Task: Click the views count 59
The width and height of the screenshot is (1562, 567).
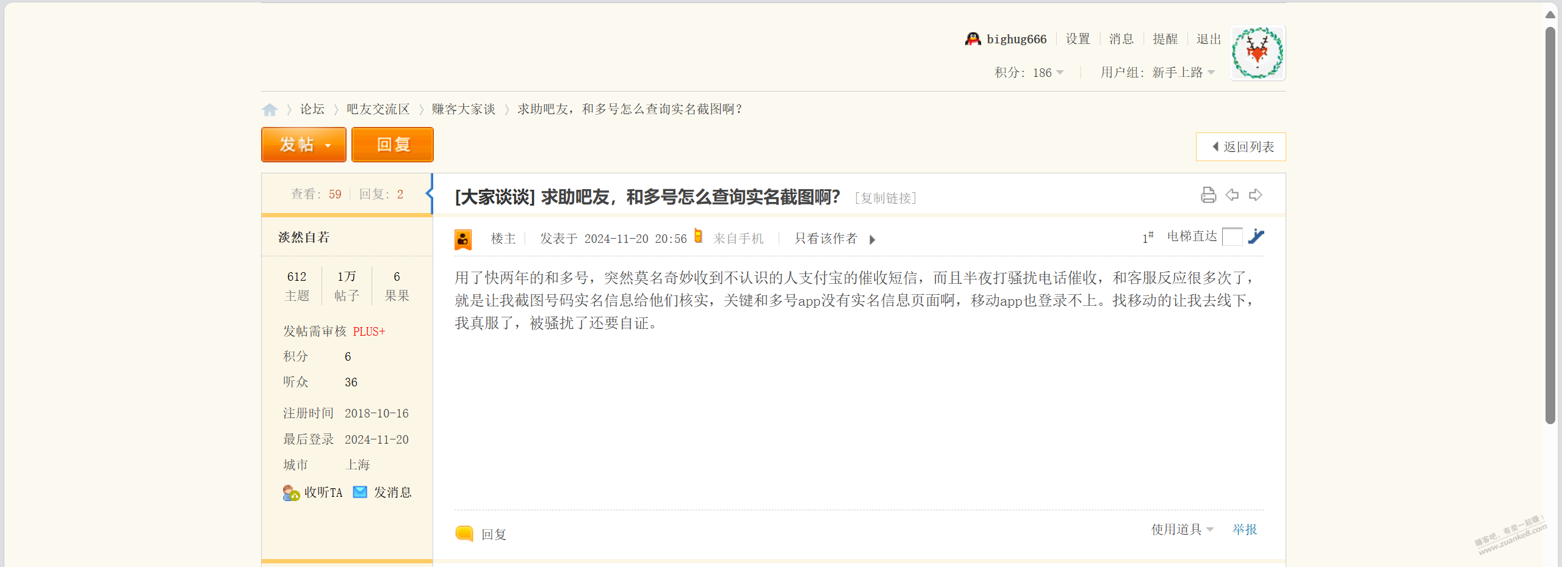Action: pyautogui.click(x=335, y=194)
